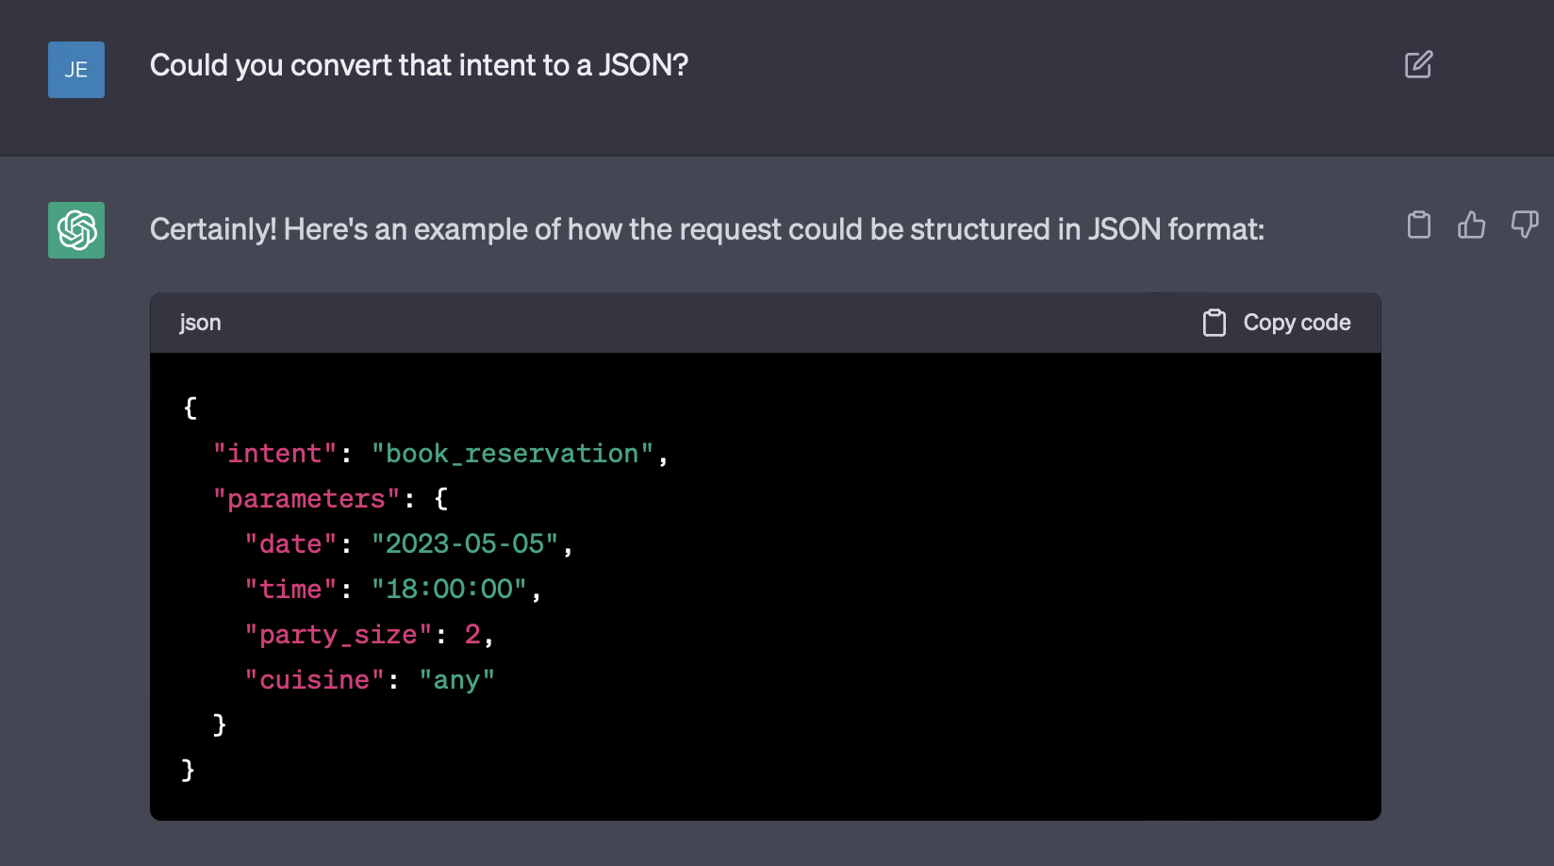
Task: Click the clipboard icon in the code block header
Action: point(1215,323)
